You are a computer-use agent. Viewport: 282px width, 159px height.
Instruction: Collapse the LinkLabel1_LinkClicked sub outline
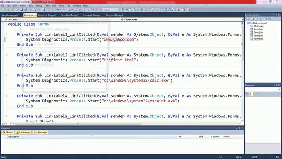pyautogui.click(x=7, y=34)
